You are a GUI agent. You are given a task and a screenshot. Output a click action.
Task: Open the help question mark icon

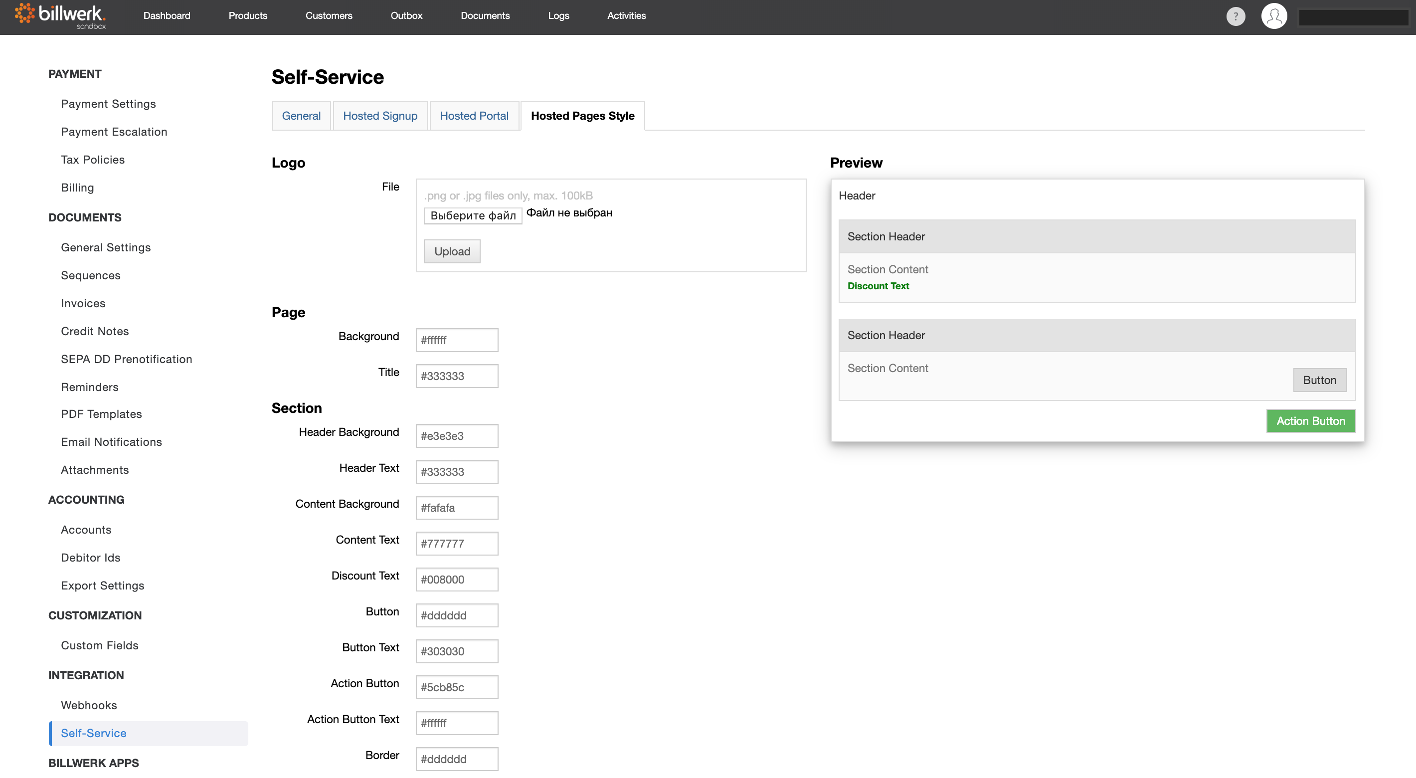[1235, 16]
